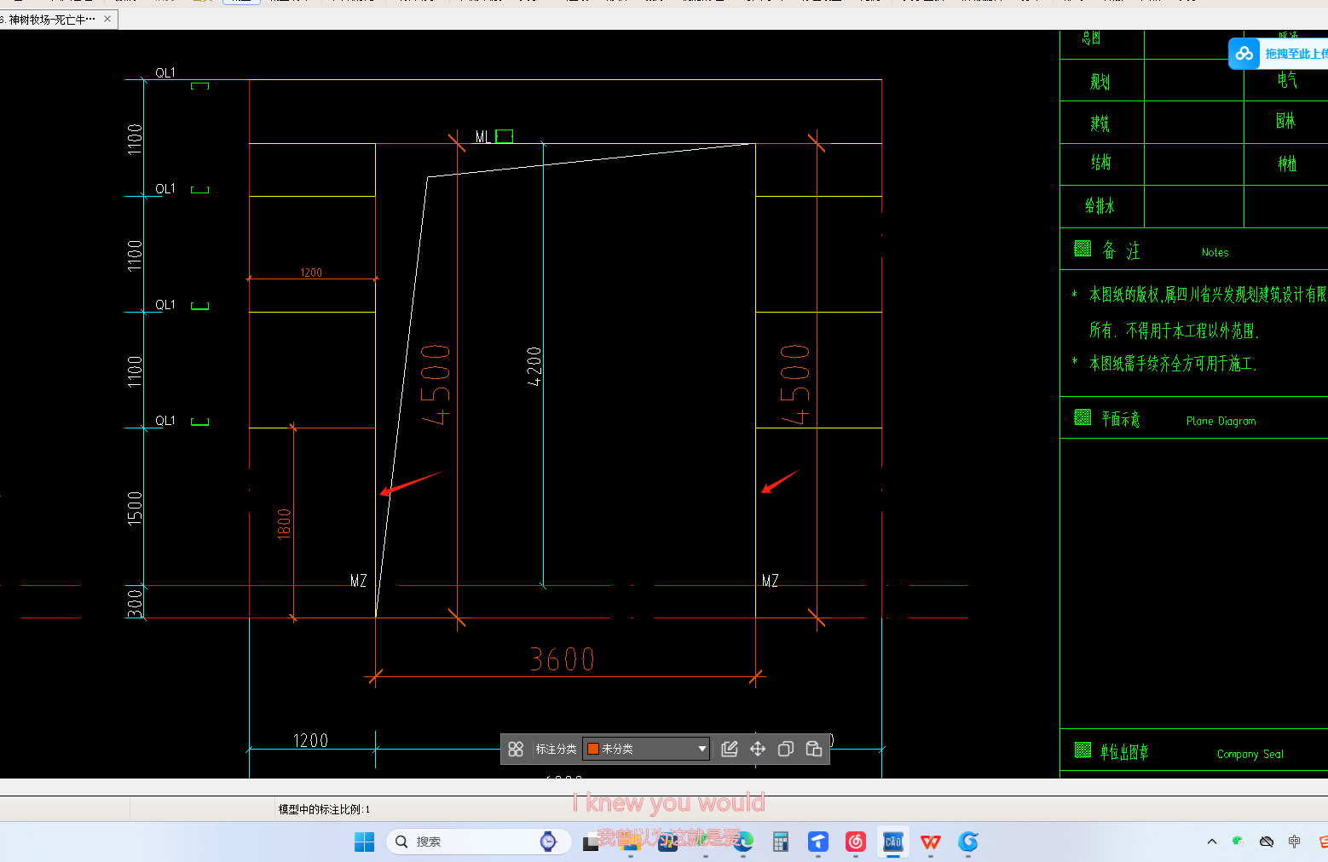Open WPS Office in the taskbar
1328x862 pixels.
(931, 842)
